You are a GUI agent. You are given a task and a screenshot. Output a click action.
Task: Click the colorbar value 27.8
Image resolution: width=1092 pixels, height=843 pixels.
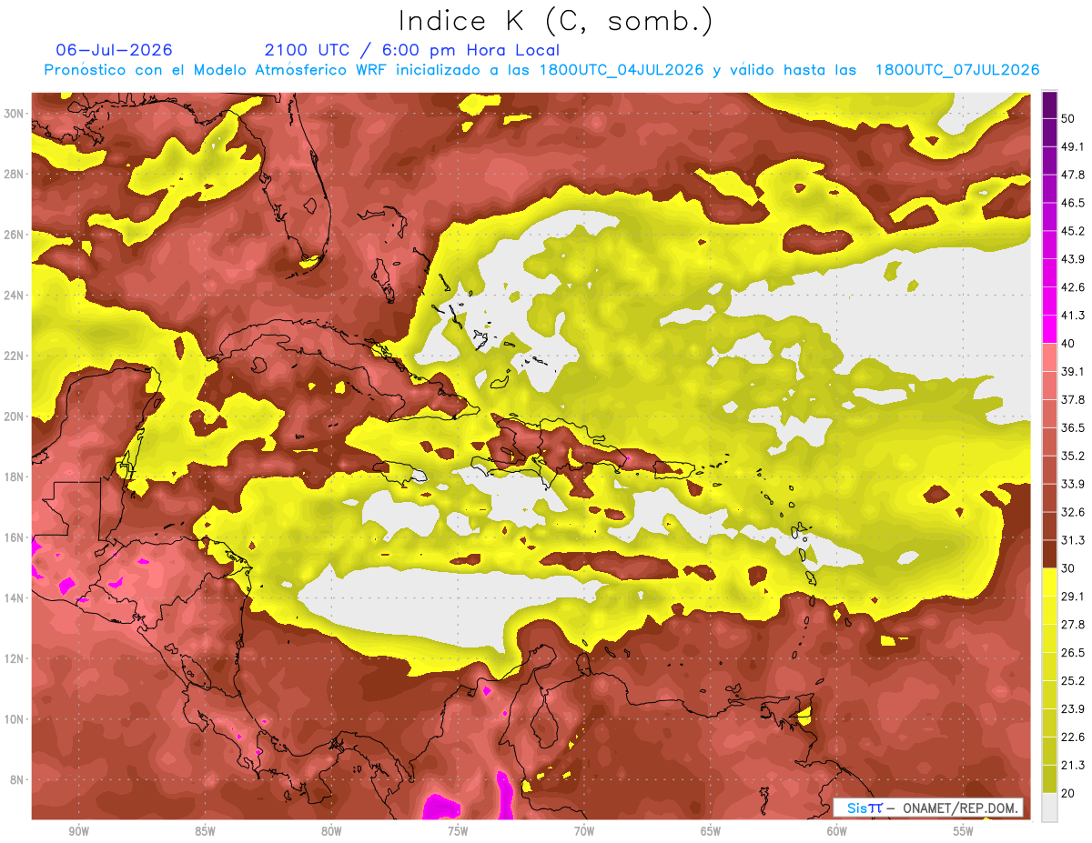click(1073, 625)
